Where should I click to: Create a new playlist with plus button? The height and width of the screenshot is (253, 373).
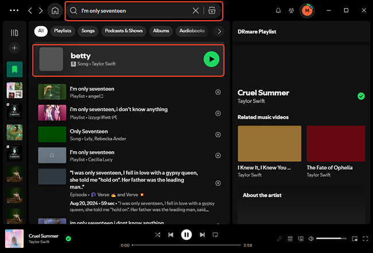tap(14, 48)
